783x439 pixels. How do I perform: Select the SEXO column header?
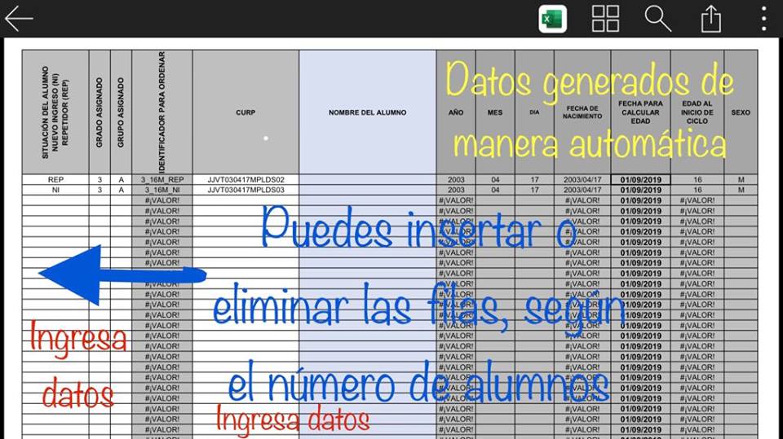tap(741, 112)
